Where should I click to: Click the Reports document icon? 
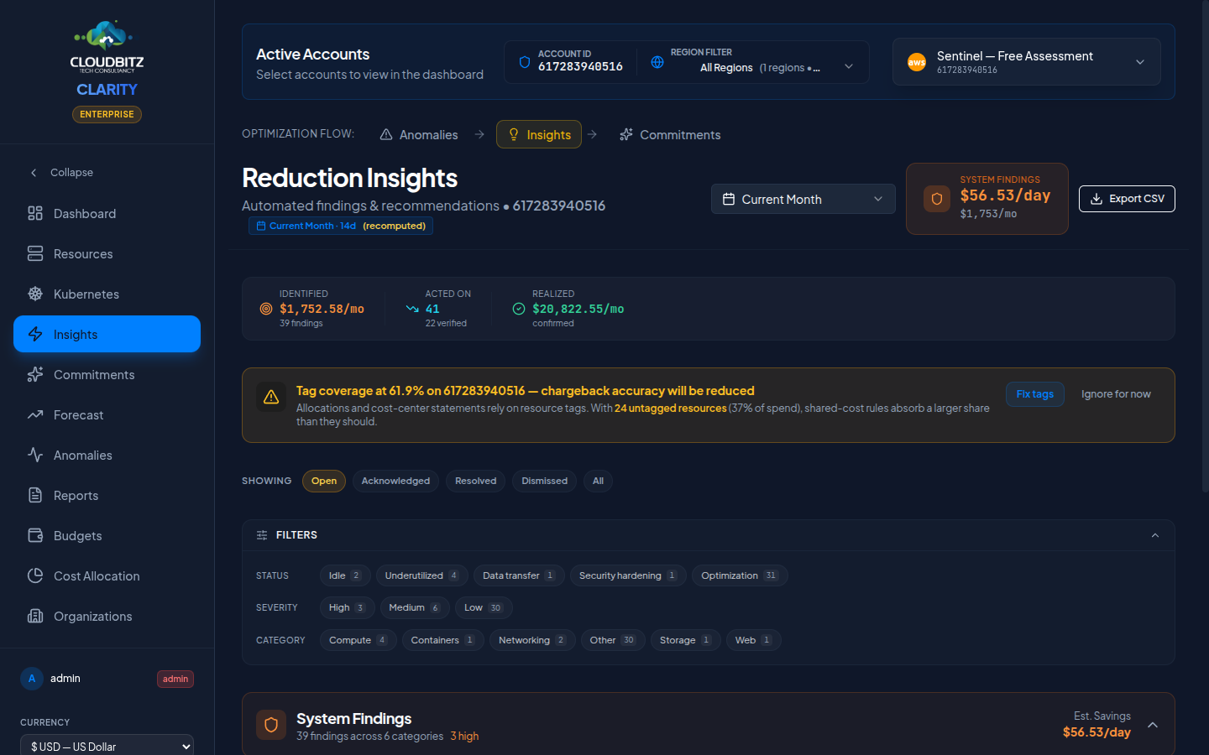click(x=35, y=495)
